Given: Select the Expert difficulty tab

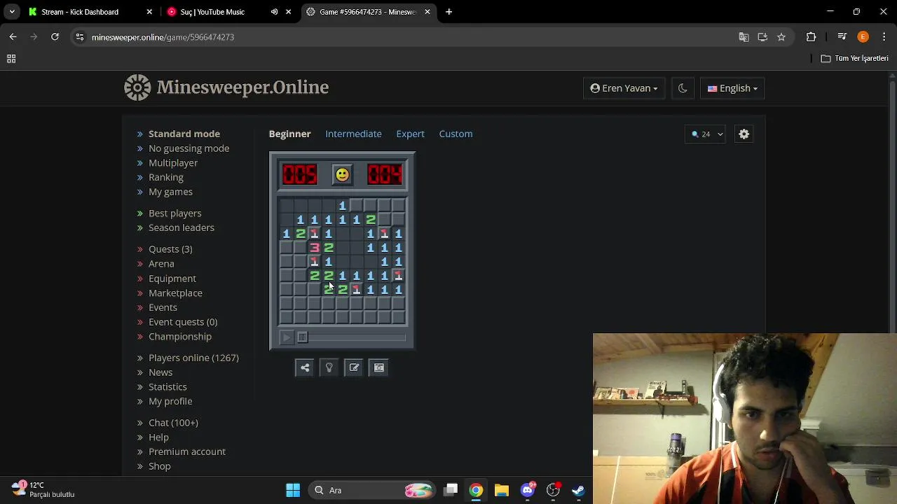Looking at the screenshot, I should tap(410, 134).
